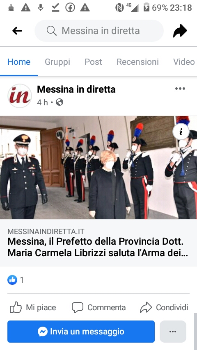This screenshot has width=197, height=350.
Task: Tap the public globe privacy icon
Action: click(59, 102)
